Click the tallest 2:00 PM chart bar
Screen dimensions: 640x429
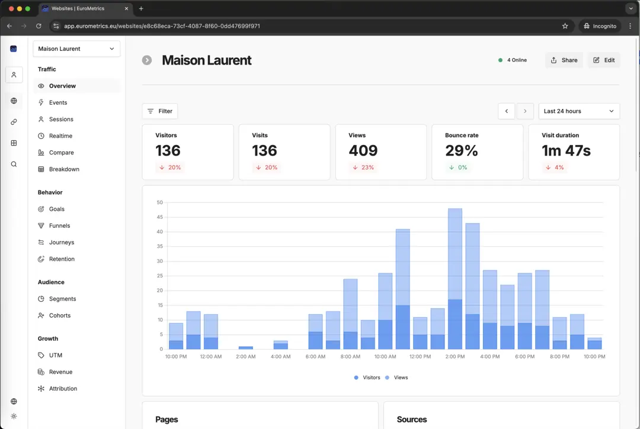[x=455, y=279]
